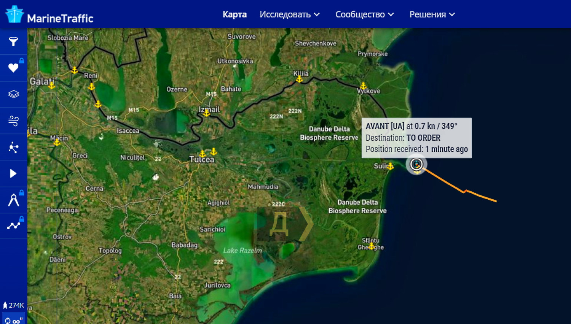Start the playback tool in sidebar
571x324 pixels.
coord(13,174)
